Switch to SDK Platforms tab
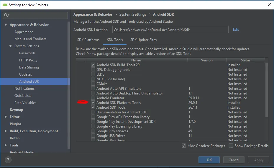274x168 pixels. point(88,40)
